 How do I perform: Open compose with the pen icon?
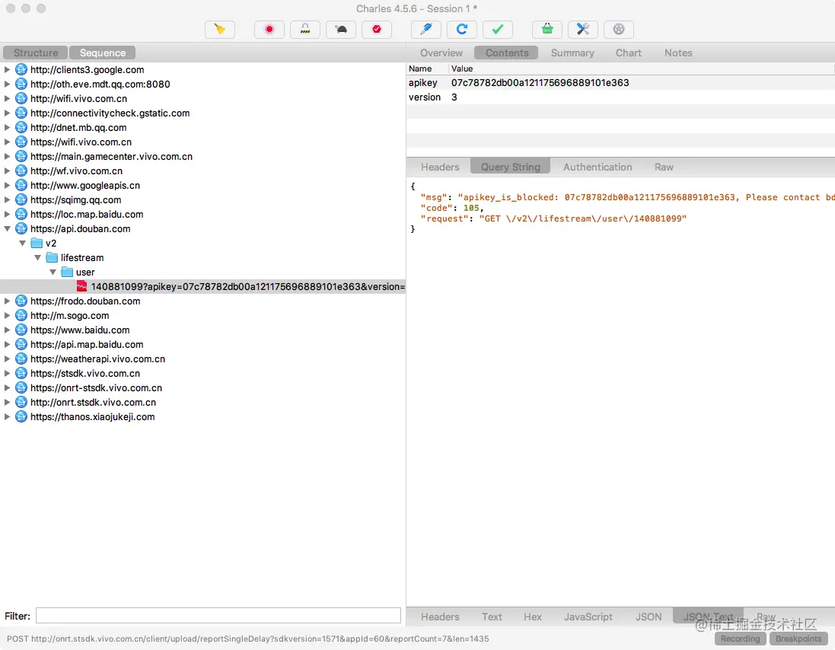coord(426,29)
